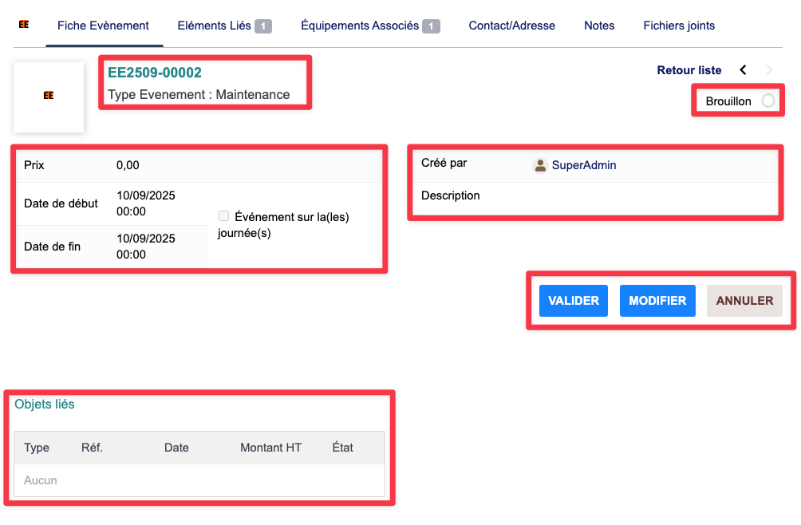This screenshot has height=525, width=801.
Task: Open the SuperAdmin user link
Action: [584, 165]
